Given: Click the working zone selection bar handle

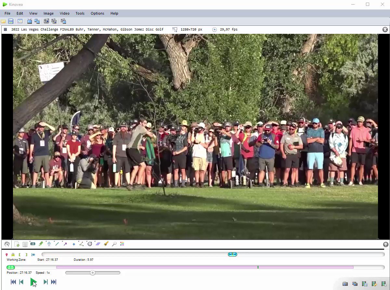Looking at the screenshot, I should coord(232,254).
